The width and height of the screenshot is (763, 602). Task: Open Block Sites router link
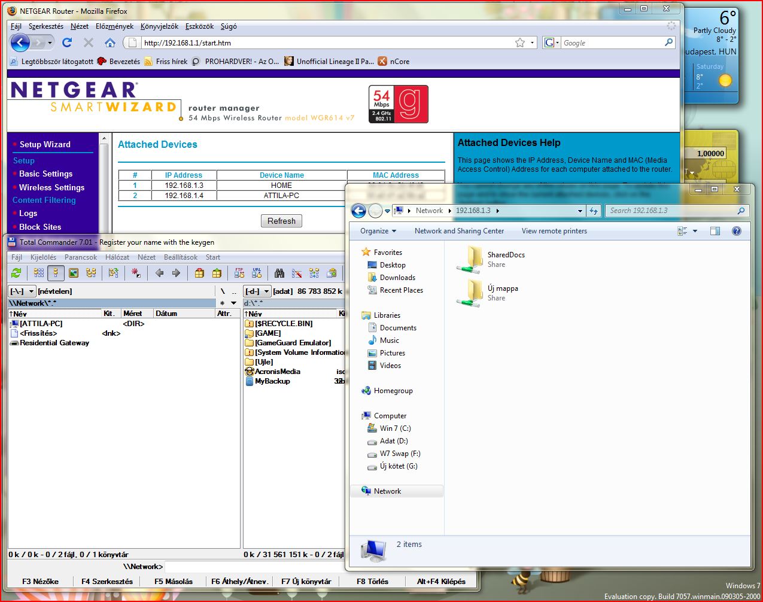click(x=40, y=227)
